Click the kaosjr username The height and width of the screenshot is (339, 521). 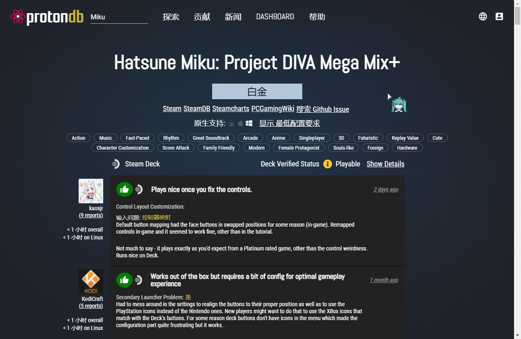coord(96,208)
